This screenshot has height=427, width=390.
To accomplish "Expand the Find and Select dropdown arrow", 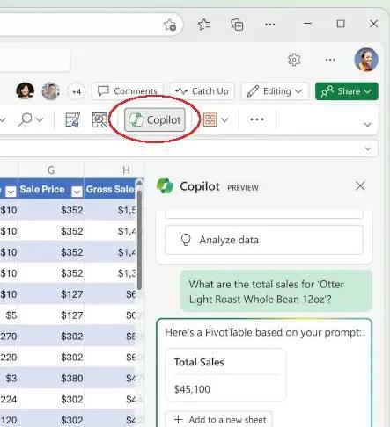I will click(40, 120).
